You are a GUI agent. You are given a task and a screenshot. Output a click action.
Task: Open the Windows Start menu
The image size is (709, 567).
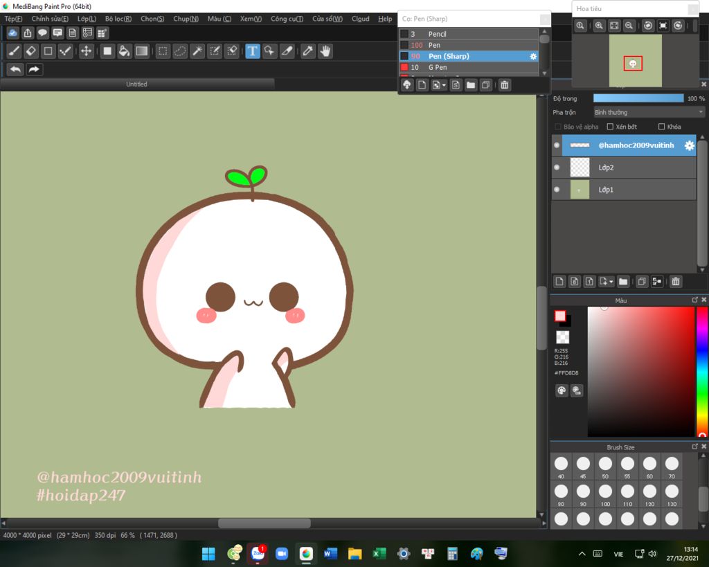click(208, 553)
